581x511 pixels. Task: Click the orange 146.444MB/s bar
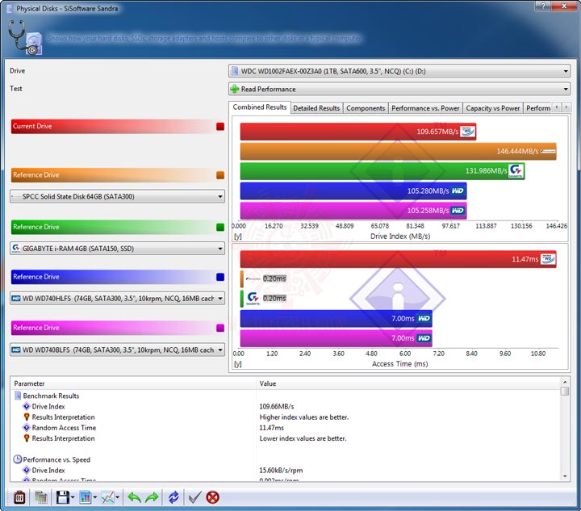[x=398, y=151]
